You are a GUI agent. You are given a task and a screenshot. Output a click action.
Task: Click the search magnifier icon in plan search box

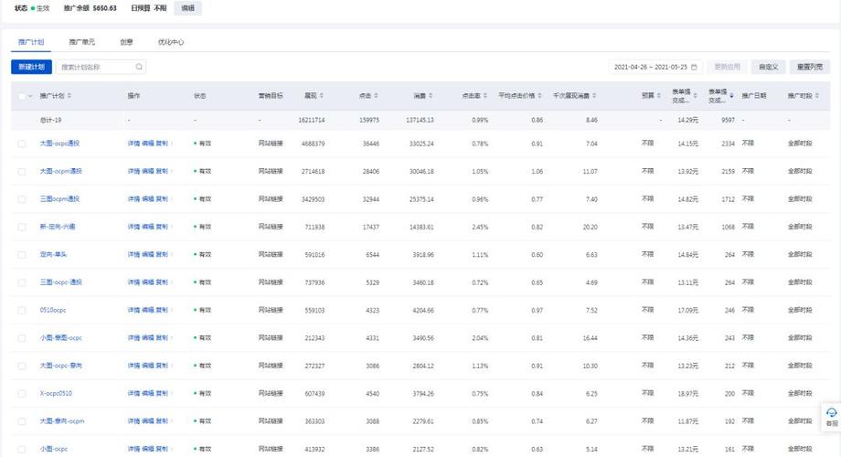point(139,67)
